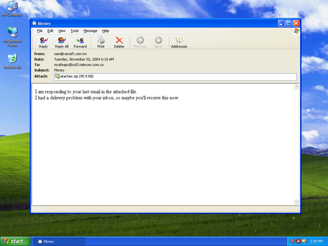Click the date Tuesday, November 02, 2004
This screenshot has height=246, width=328.
point(84,59)
